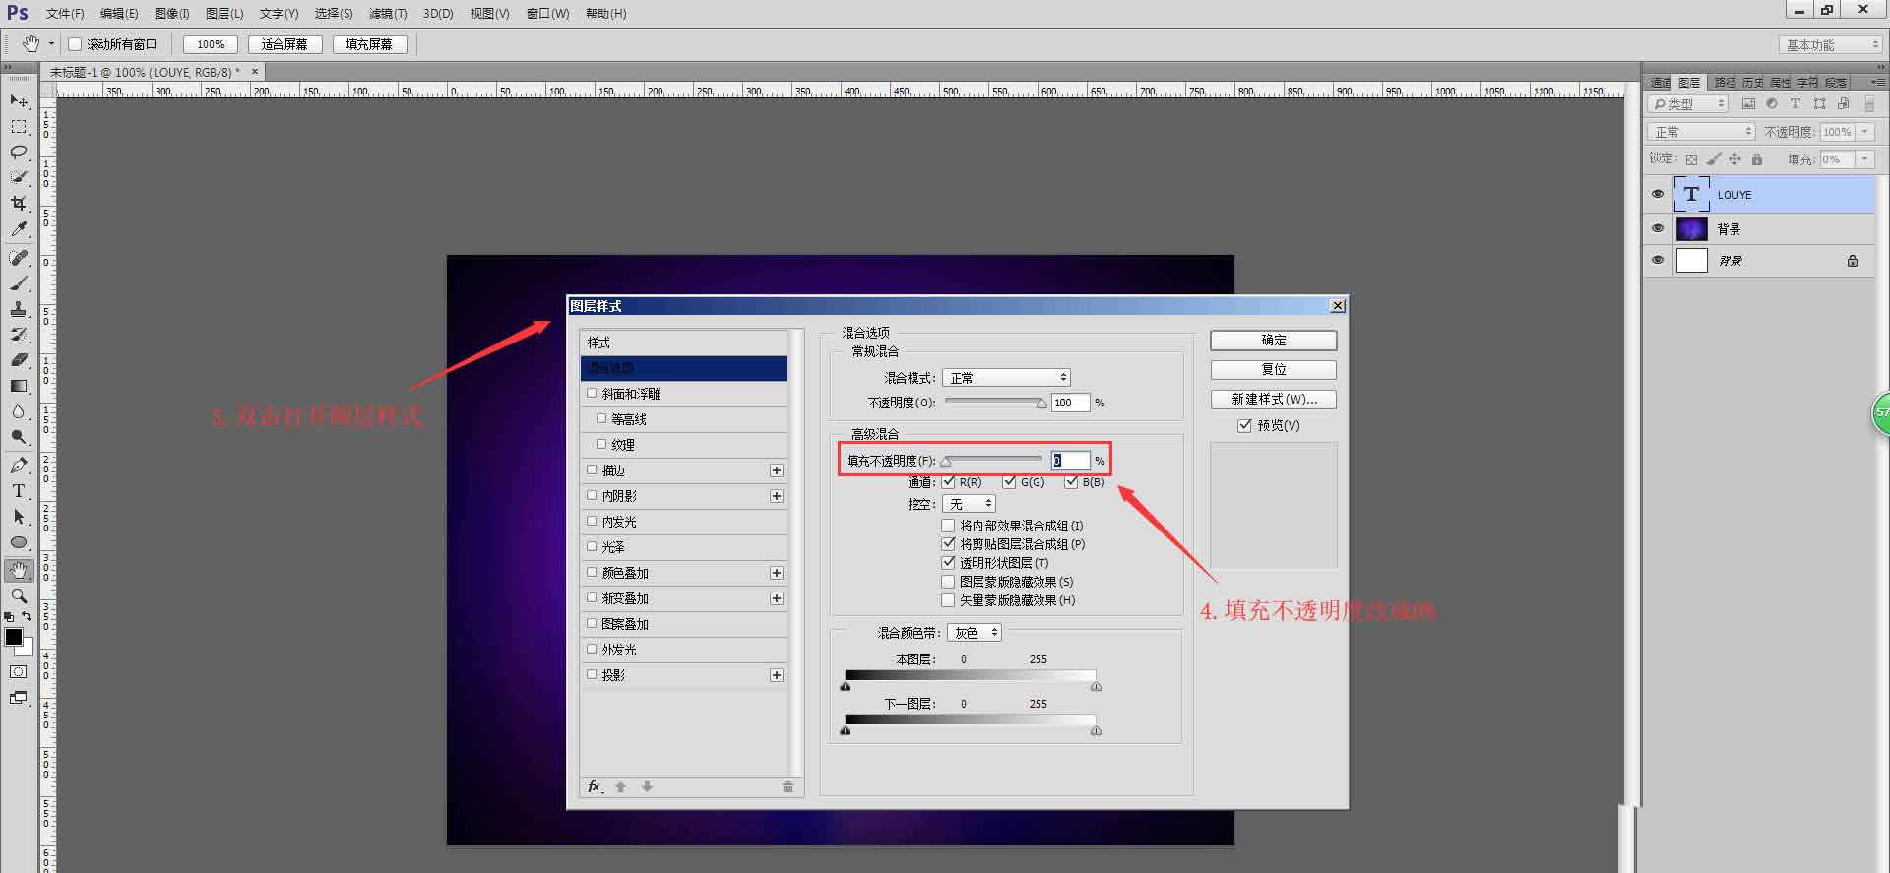Enable 描边 style checkbox
This screenshot has height=873, width=1890.
(592, 469)
